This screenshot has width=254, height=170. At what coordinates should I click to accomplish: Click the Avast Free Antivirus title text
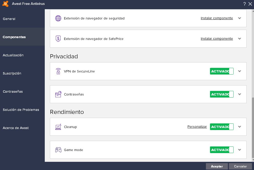pos(28,4)
